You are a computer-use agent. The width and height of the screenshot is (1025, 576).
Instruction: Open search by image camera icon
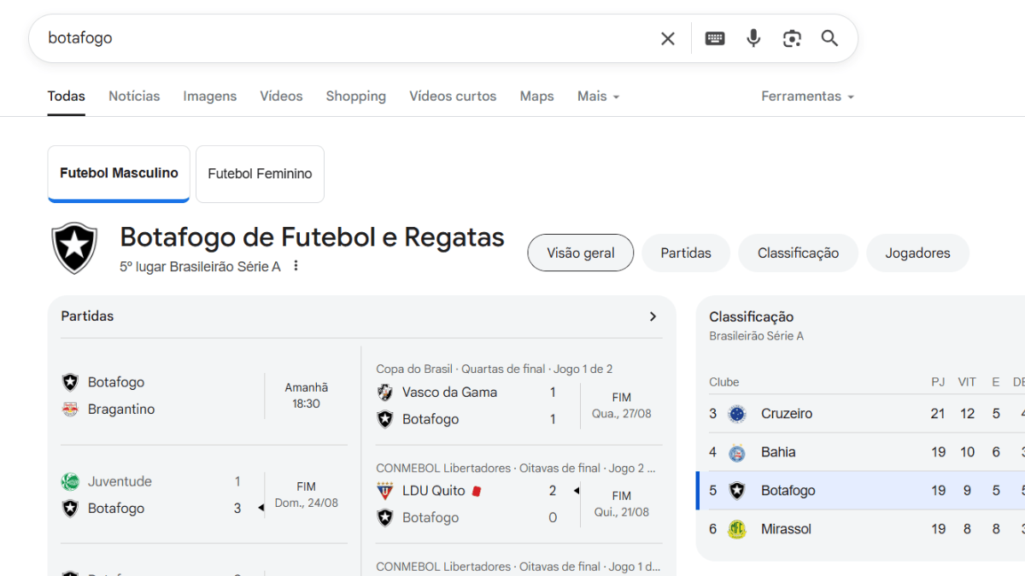[792, 38]
